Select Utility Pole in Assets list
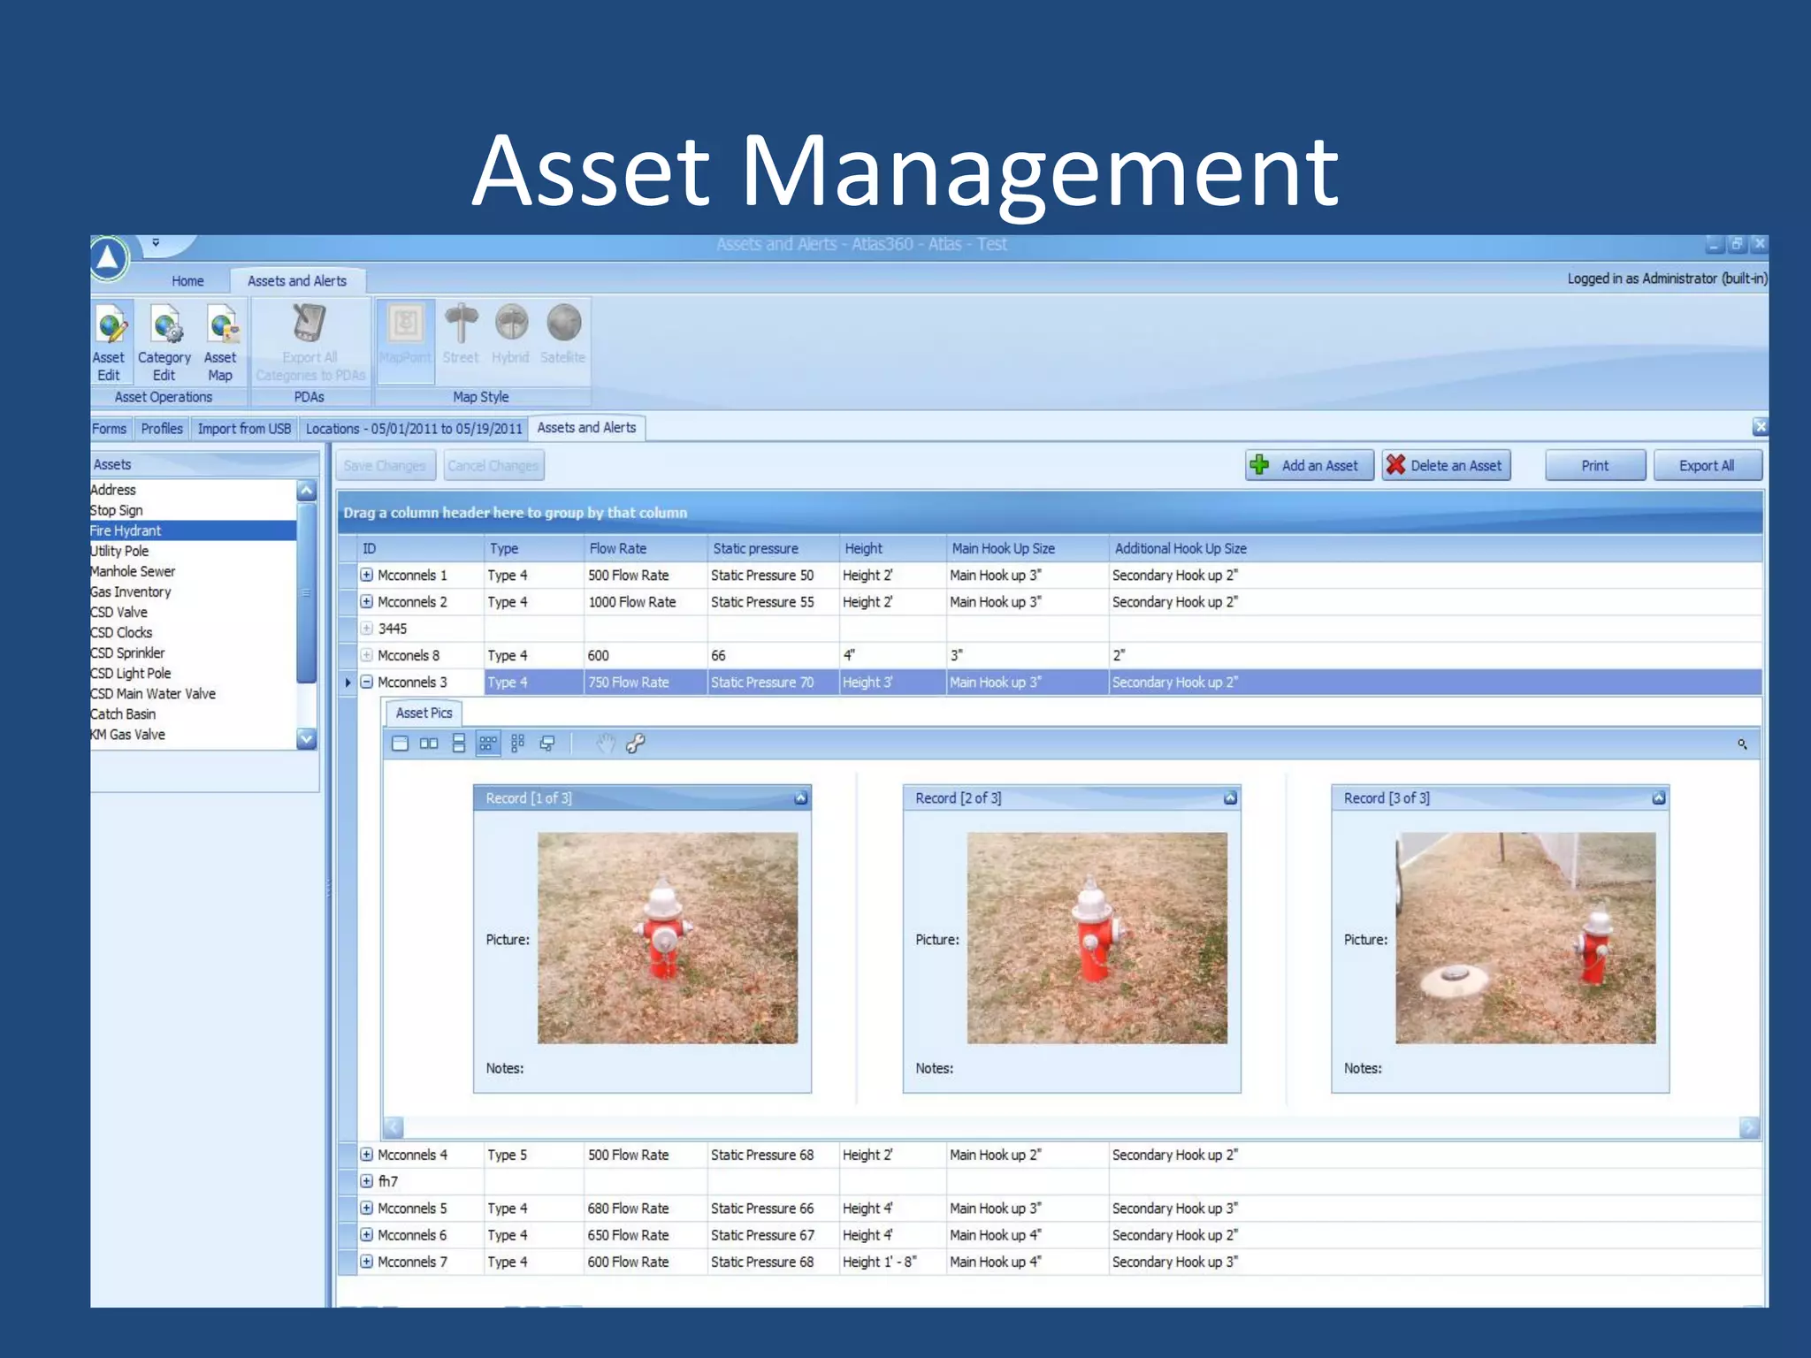 120,551
